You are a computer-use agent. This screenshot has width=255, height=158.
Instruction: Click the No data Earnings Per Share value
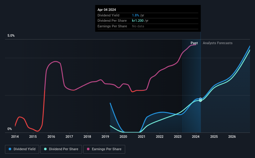138,26
